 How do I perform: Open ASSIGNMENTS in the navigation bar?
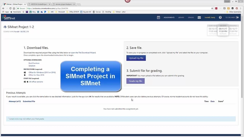tap(169, 18)
